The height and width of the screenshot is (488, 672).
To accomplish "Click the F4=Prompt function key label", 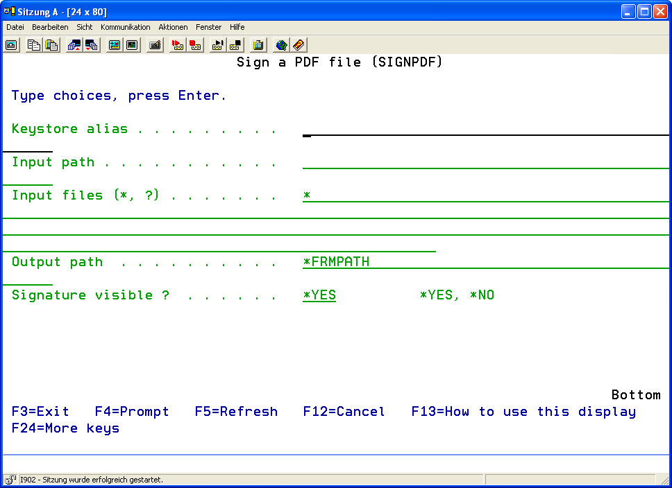I will point(132,412).
